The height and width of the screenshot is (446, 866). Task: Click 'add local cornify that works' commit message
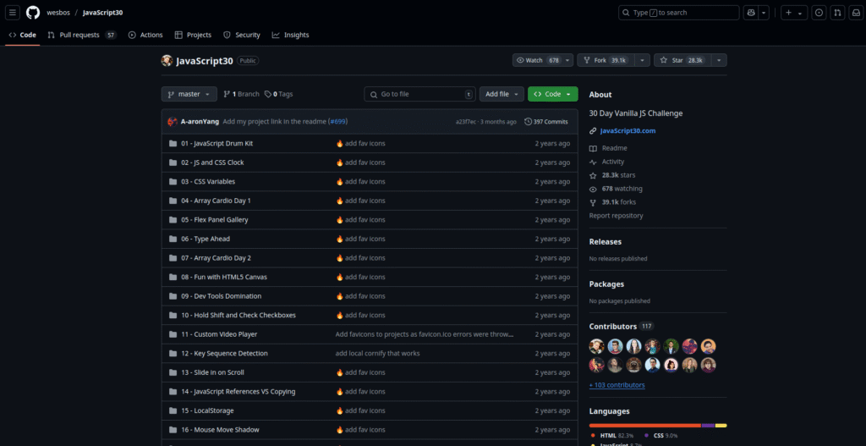point(377,354)
